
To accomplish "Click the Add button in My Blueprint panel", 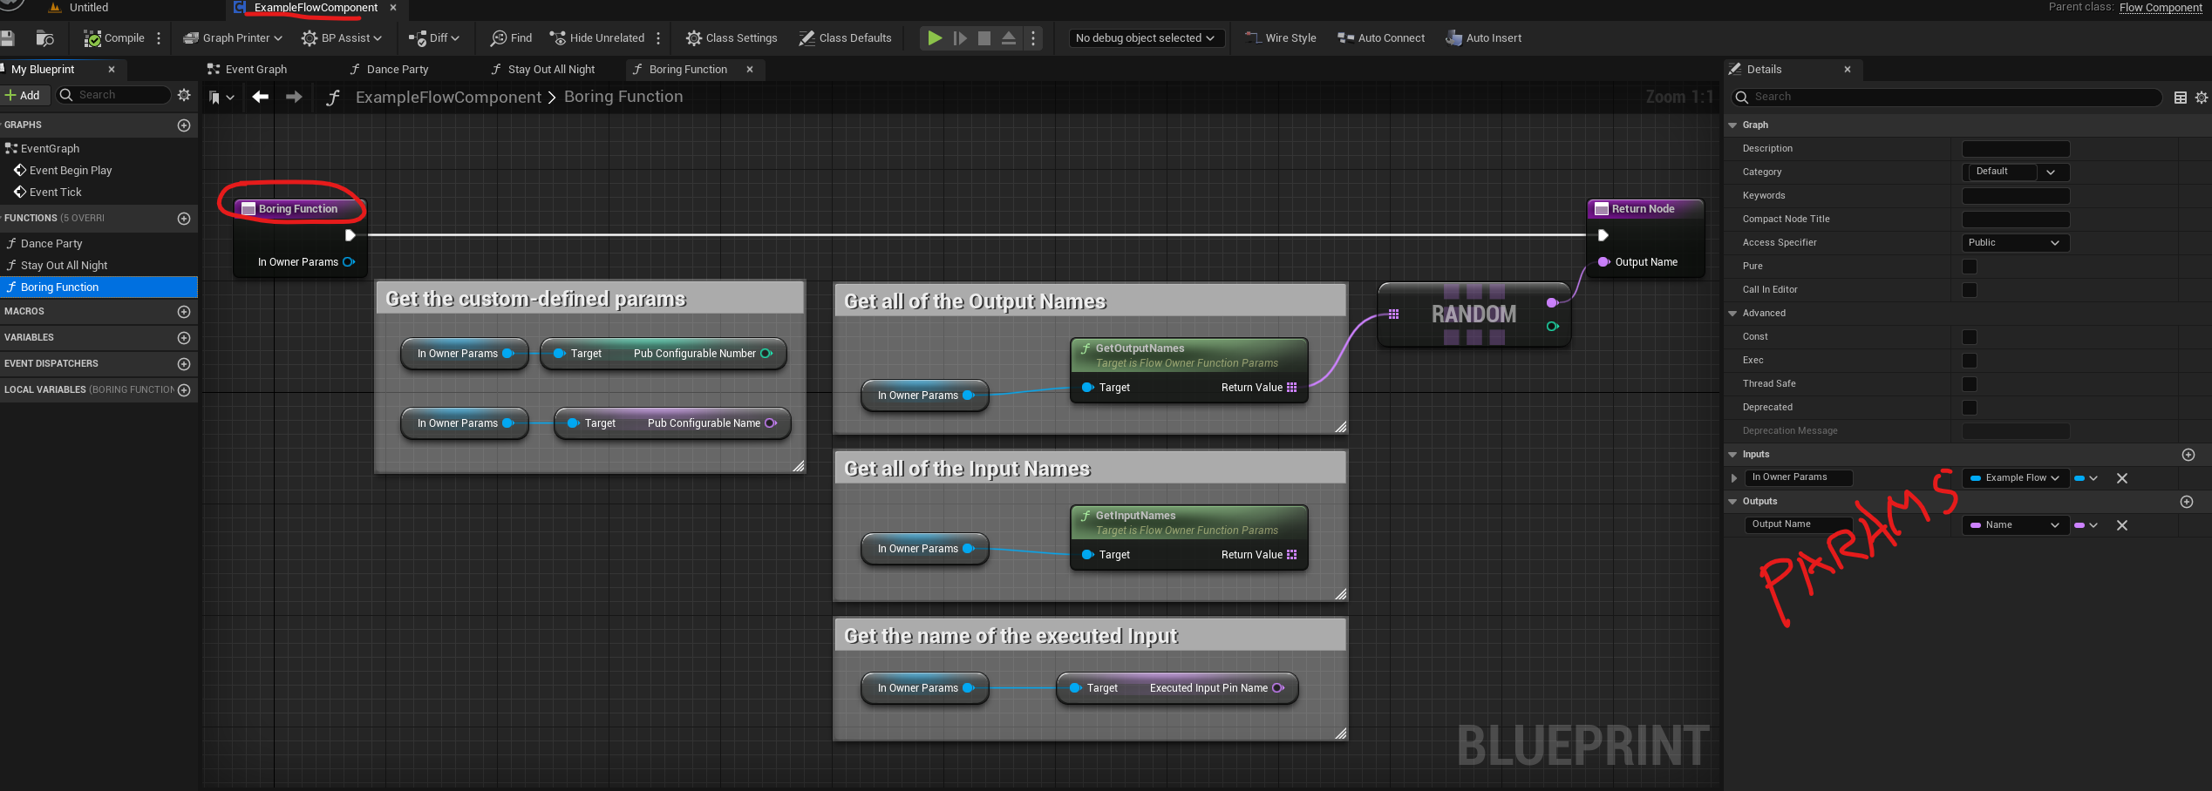I will [25, 94].
